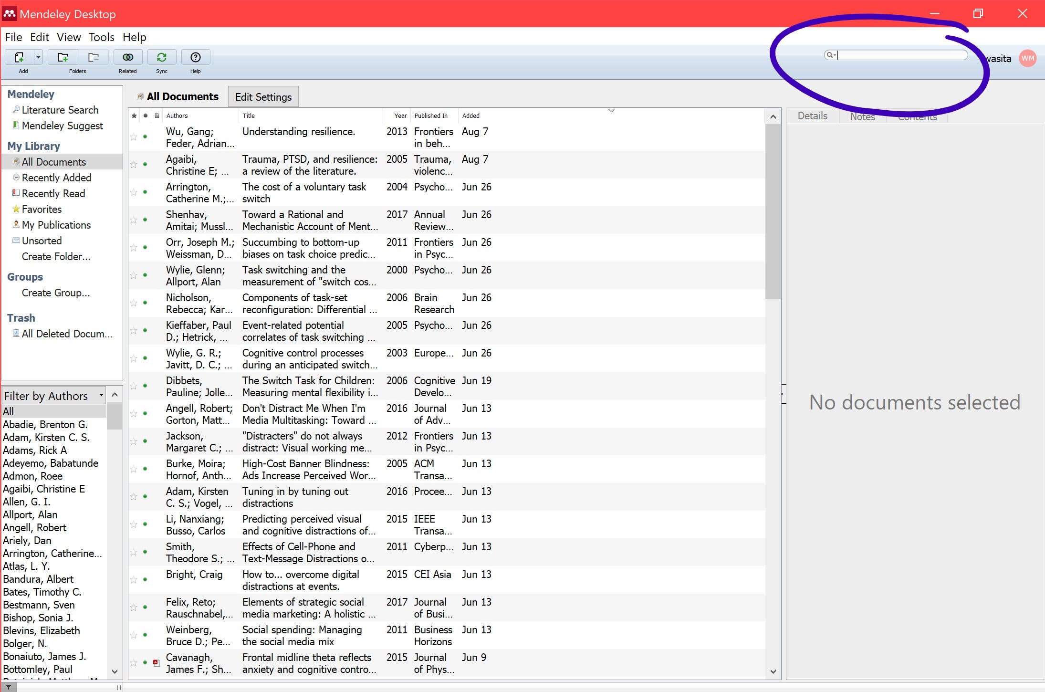Select author Abadie, Brenton G. in filter
This screenshot has height=692, width=1045.
[x=45, y=424]
